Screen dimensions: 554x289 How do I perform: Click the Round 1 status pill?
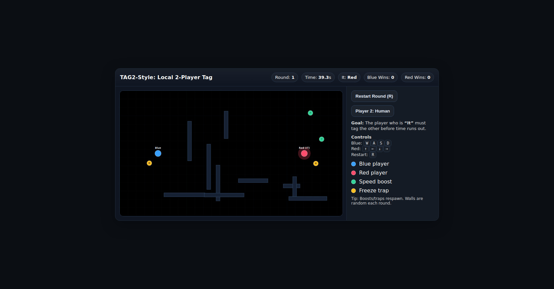[x=285, y=78]
